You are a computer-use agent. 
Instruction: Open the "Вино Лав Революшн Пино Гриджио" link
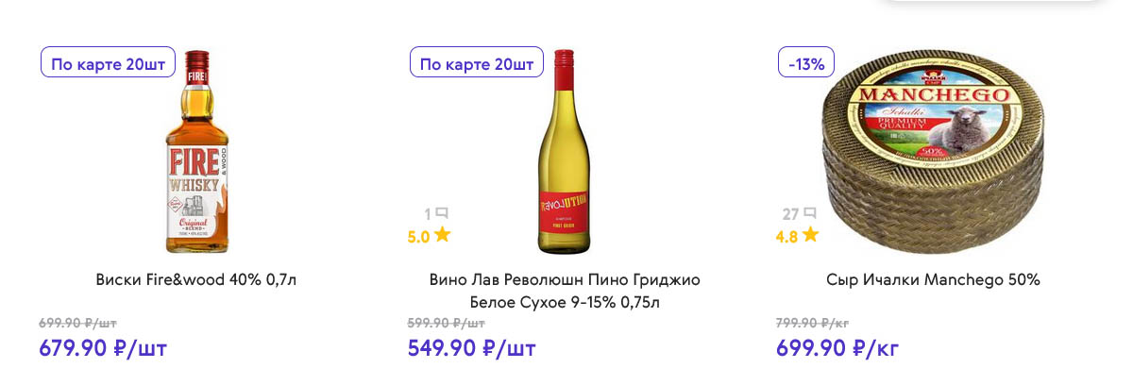pos(565,280)
